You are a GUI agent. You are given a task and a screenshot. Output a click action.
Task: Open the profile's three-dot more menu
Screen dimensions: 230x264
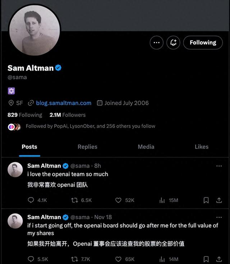(x=156, y=42)
